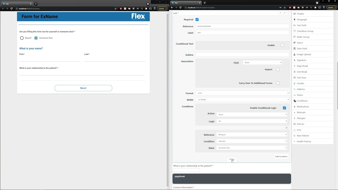Open the Association Field dropdown
Viewport: 338px width, 190px height.
pos(262,63)
